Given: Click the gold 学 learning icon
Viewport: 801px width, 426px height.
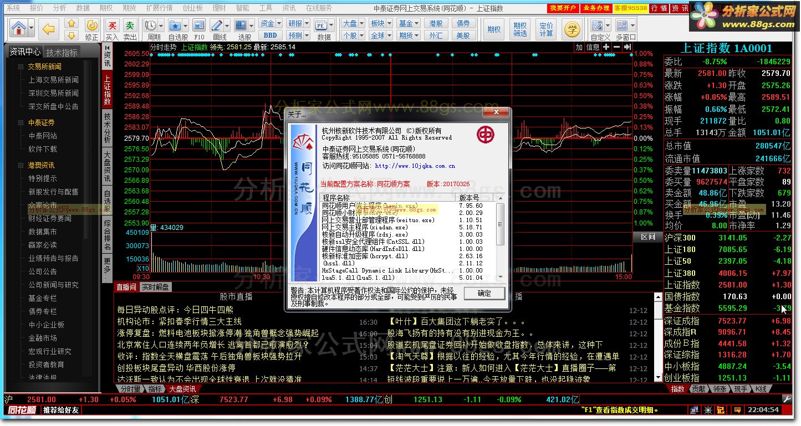Looking at the screenshot, I should coord(572,29).
